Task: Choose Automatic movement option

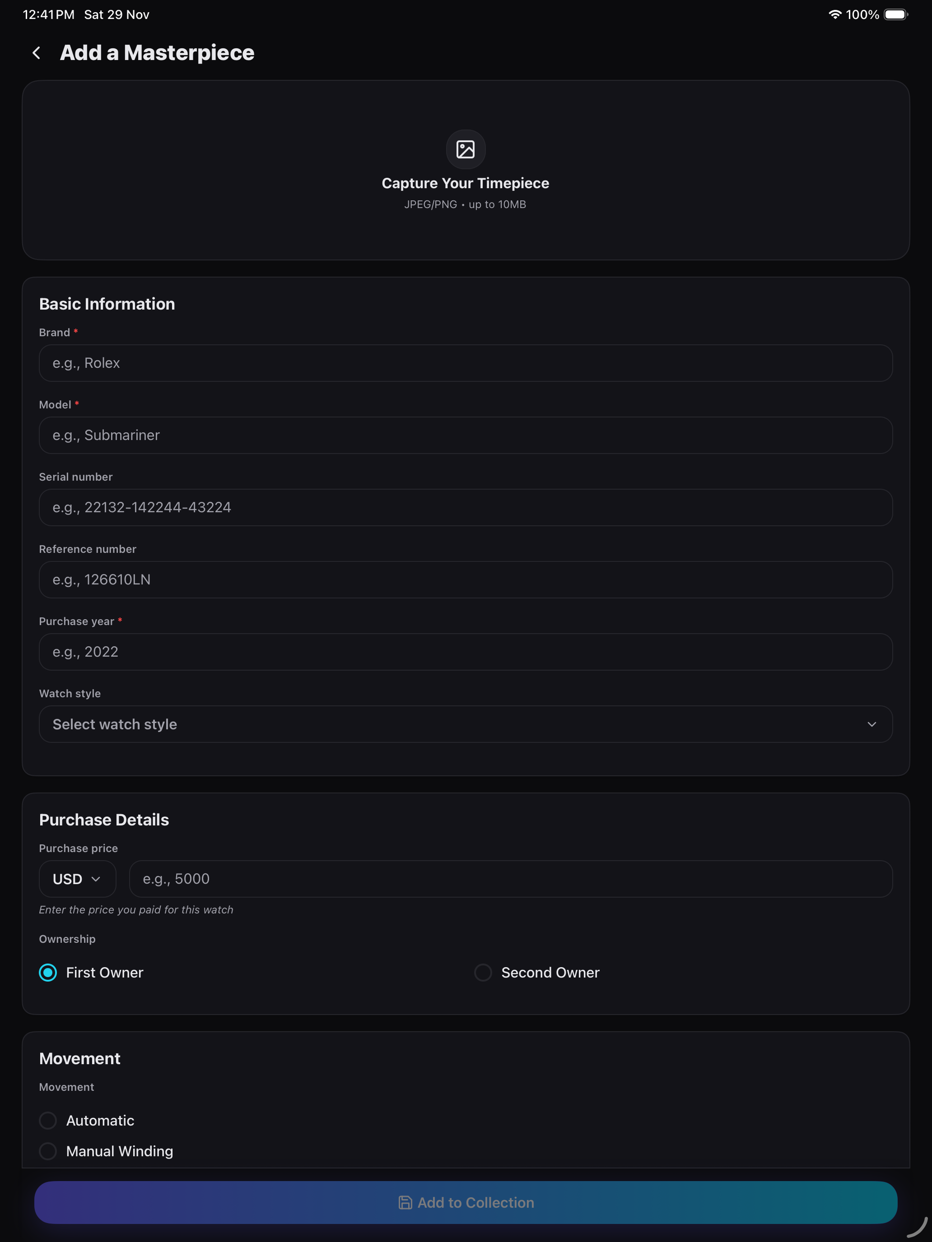Action: (48, 1120)
